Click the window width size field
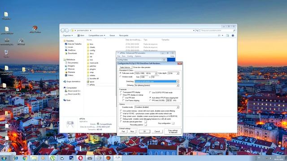This screenshot has height=161, width=287. [144, 77]
